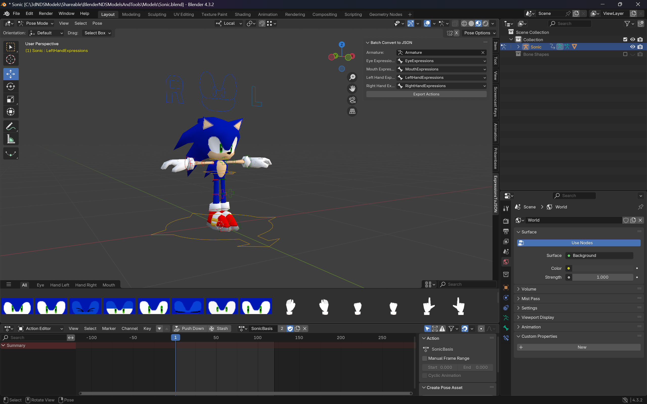Toggle X-Ray viewport button
This screenshot has width=647, height=404.
[455, 23]
